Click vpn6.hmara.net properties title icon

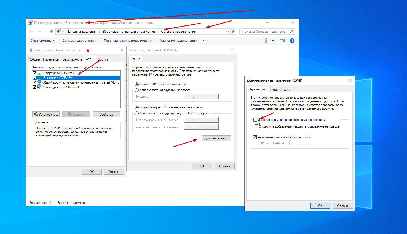pos(31,50)
